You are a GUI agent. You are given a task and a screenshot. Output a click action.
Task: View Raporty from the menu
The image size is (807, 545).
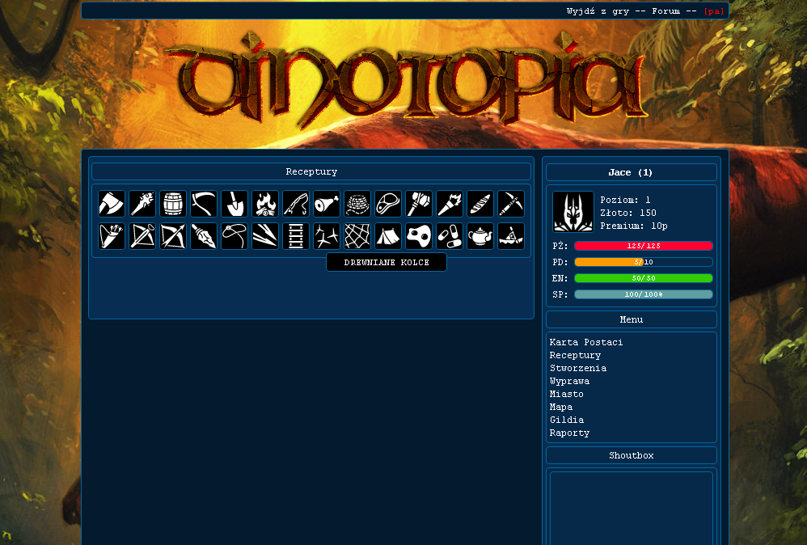tap(569, 433)
